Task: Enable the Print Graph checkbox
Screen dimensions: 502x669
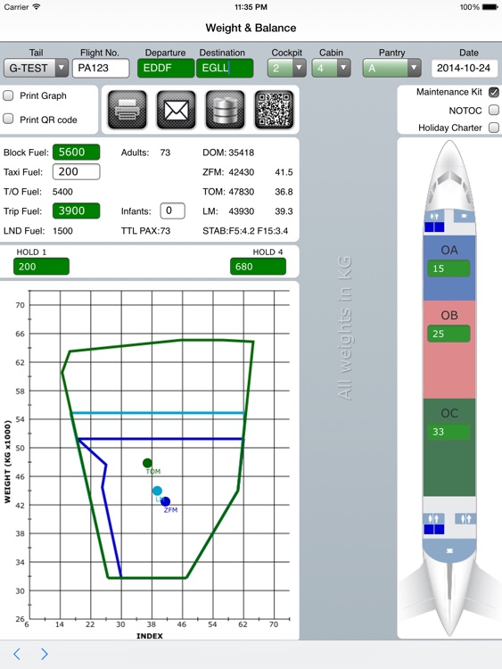Action: (x=8, y=95)
